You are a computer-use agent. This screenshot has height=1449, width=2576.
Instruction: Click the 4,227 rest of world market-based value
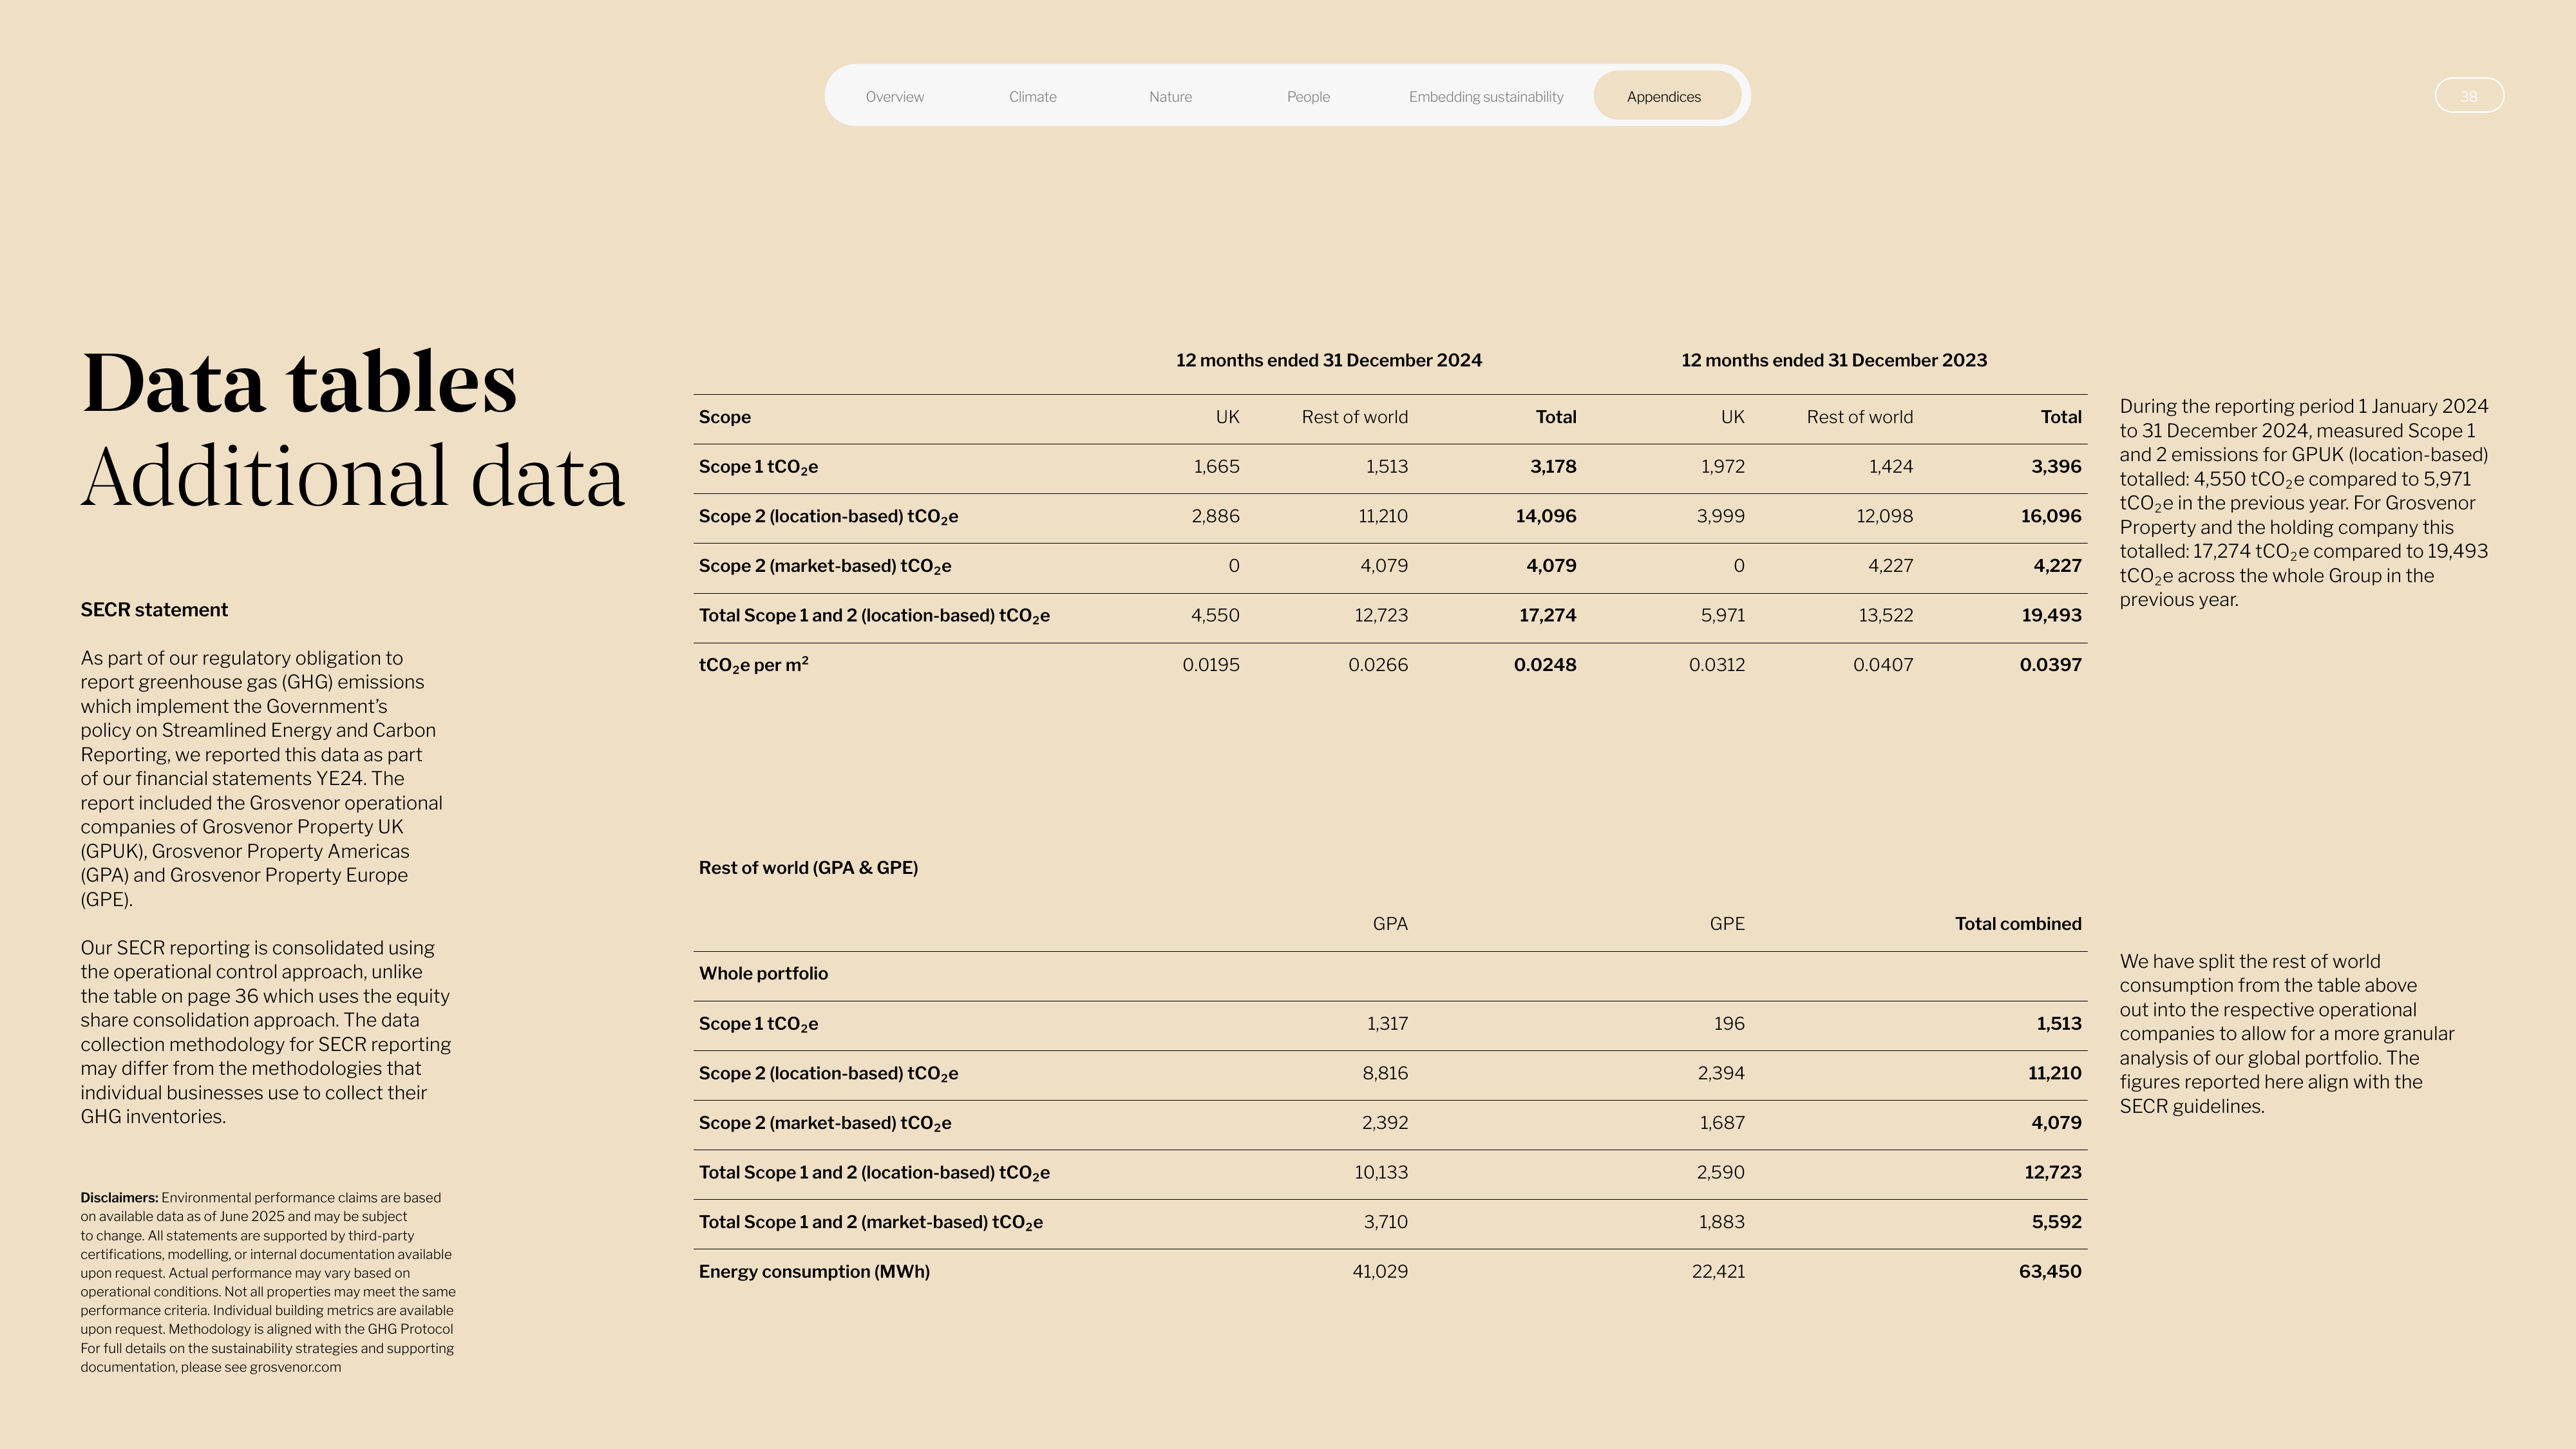(1890, 566)
